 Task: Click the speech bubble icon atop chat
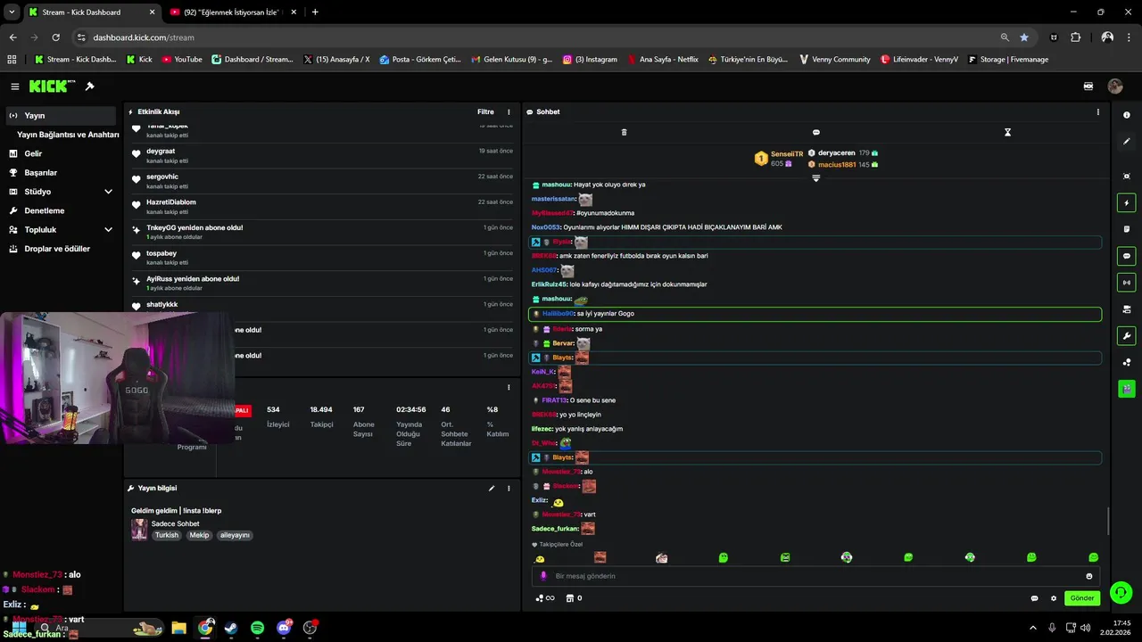[x=815, y=132]
